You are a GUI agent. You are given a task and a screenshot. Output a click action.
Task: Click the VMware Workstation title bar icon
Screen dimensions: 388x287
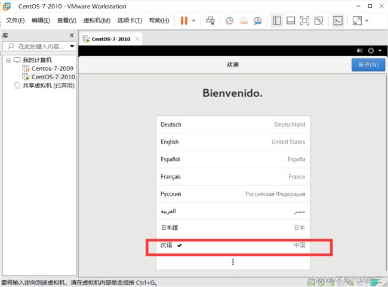tap(7, 7)
